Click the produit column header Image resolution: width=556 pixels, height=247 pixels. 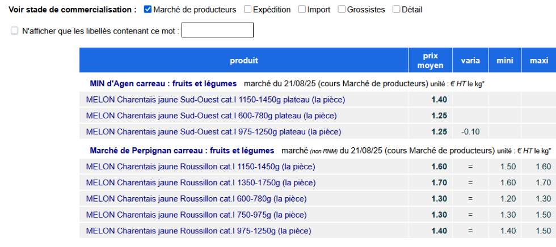pos(244,61)
